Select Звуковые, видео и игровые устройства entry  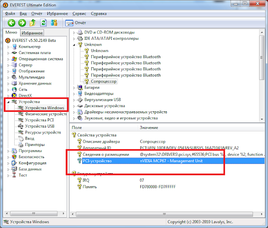(x=121, y=118)
